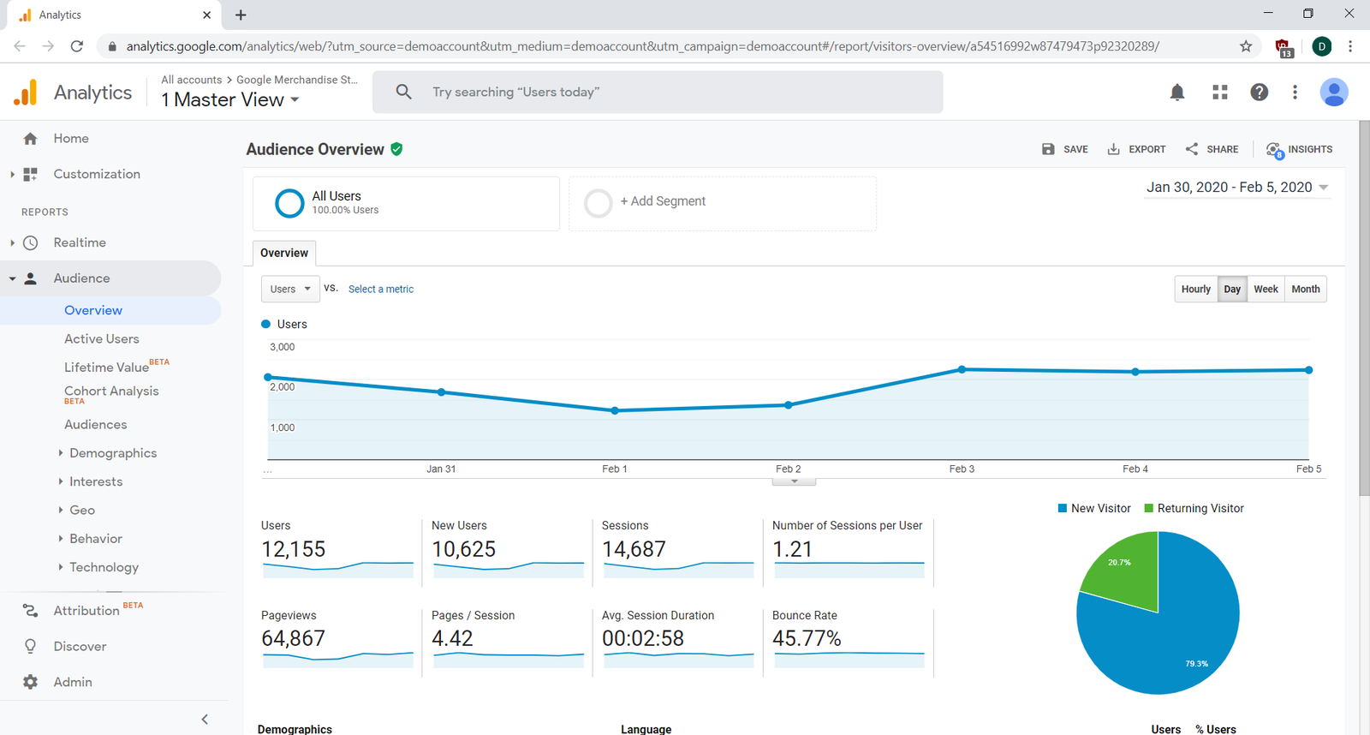Save the report using Save icon
Screen dimensions: 1370x735
pos(1048,149)
